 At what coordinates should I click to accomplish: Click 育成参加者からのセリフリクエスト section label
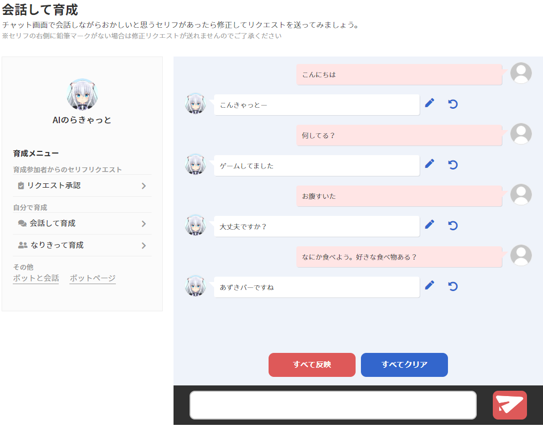67,170
